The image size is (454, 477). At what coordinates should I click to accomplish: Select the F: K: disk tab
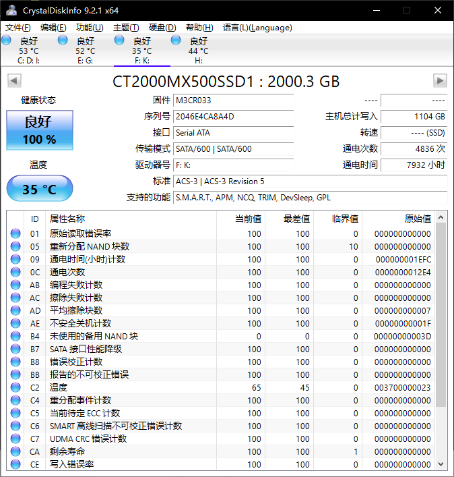click(142, 50)
